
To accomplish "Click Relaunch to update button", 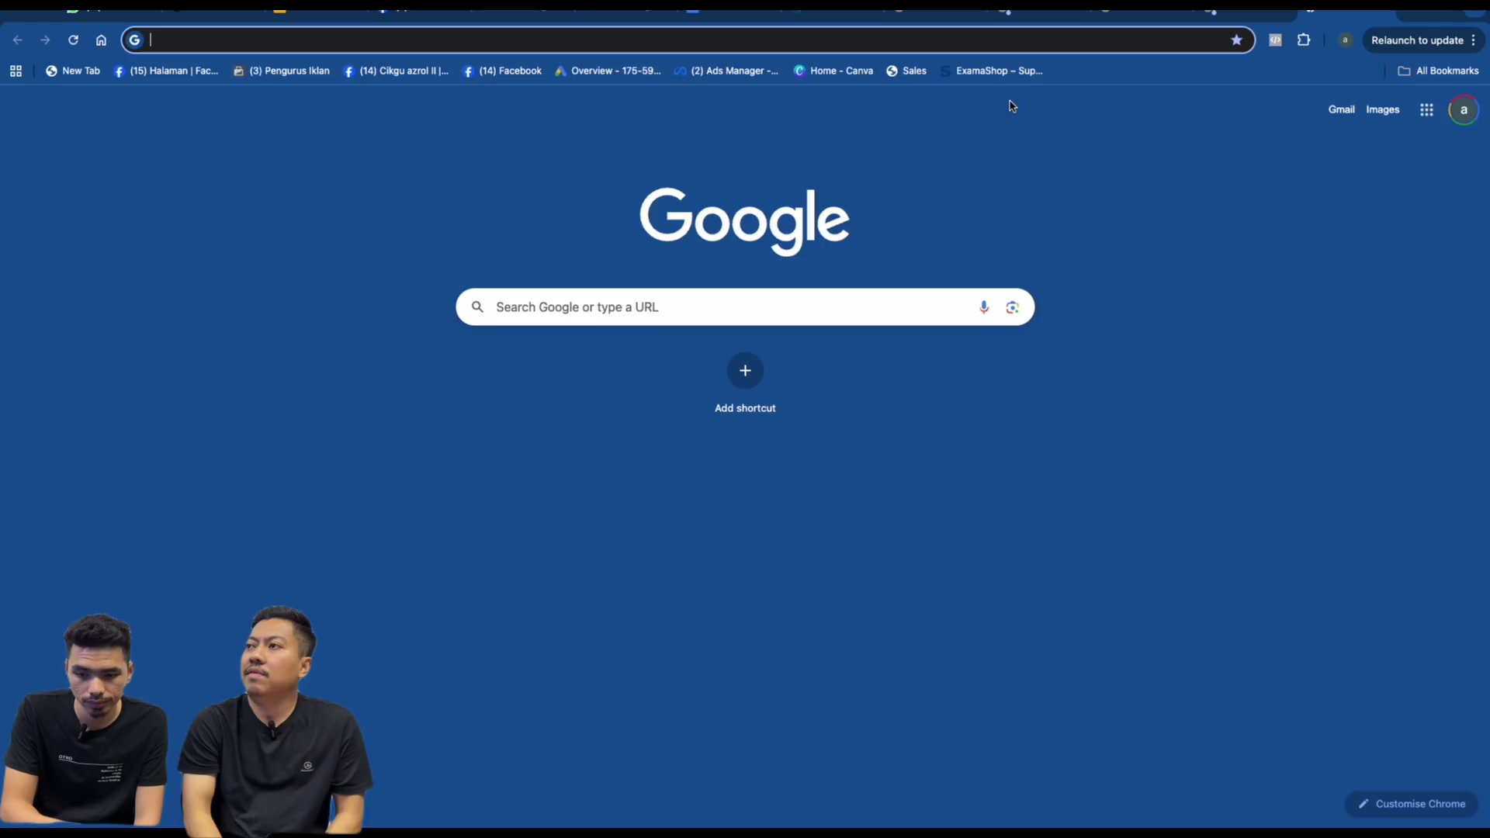I will pyautogui.click(x=1417, y=40).
